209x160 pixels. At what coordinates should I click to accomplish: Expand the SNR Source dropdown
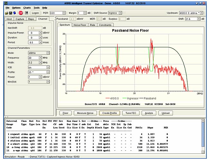[120, 13]
